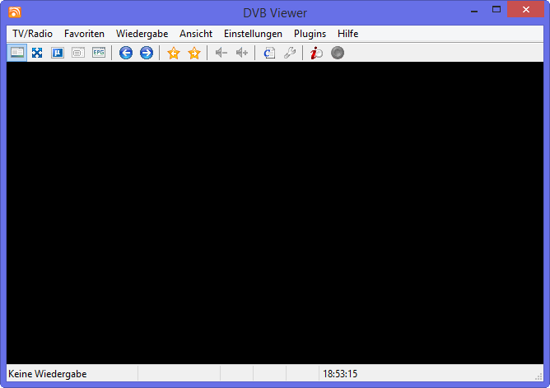This screenshot has height=388, width=550.
Task: Open the Plugins menu
Action: 310,34
